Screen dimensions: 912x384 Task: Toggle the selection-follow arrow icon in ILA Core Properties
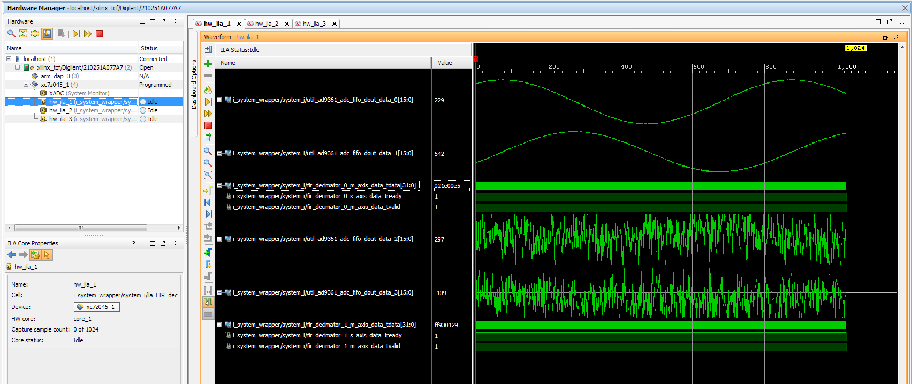pyautogui.click(x=47, y=255)
